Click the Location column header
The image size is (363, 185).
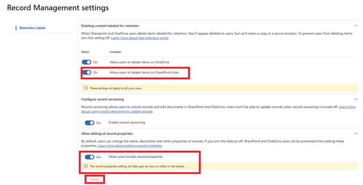[x=116, y=52]
